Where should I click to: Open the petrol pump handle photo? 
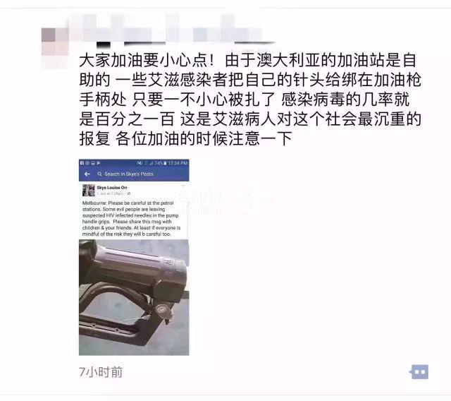coord(134,297)
